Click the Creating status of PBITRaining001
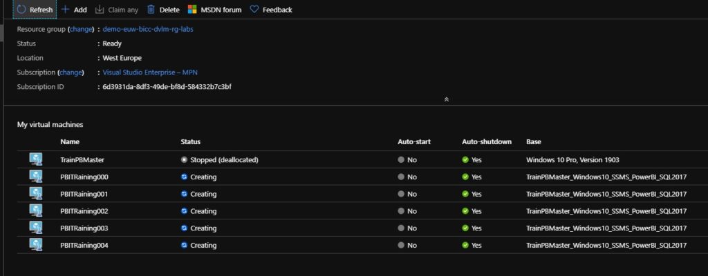Image resolution: width=708 pixels, height=276 pixels. 198,194
